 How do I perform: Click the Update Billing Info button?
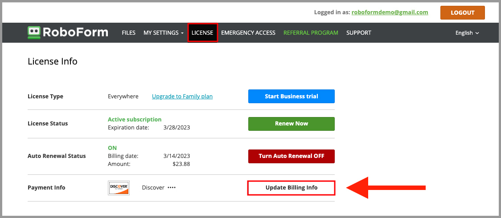tap(292, 188)
